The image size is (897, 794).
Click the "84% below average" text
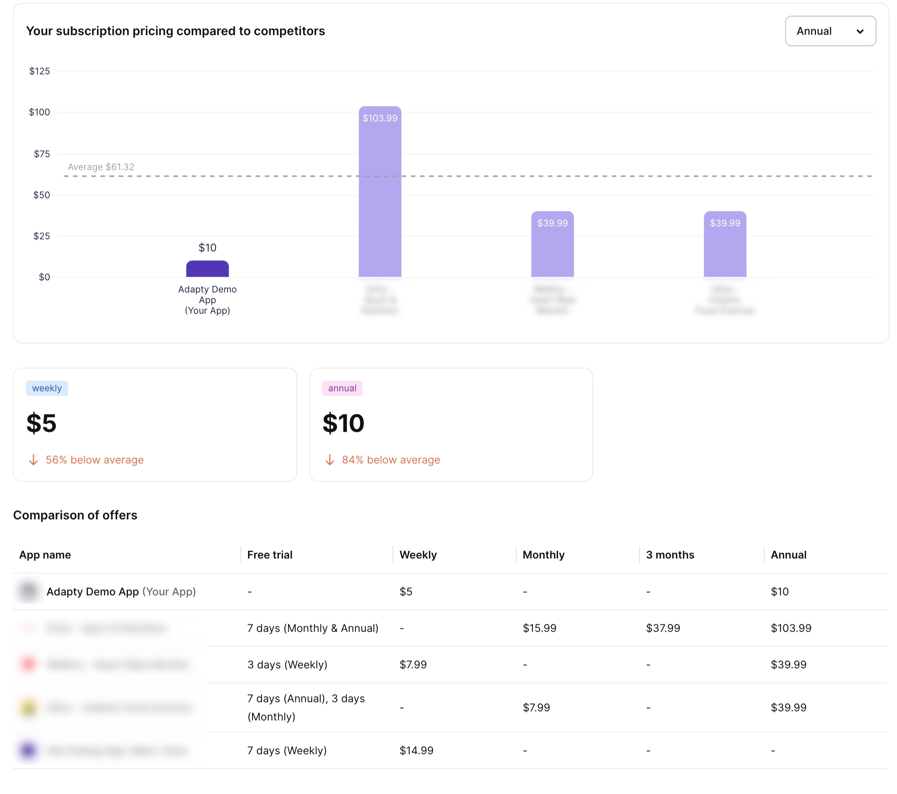point(391,460)
